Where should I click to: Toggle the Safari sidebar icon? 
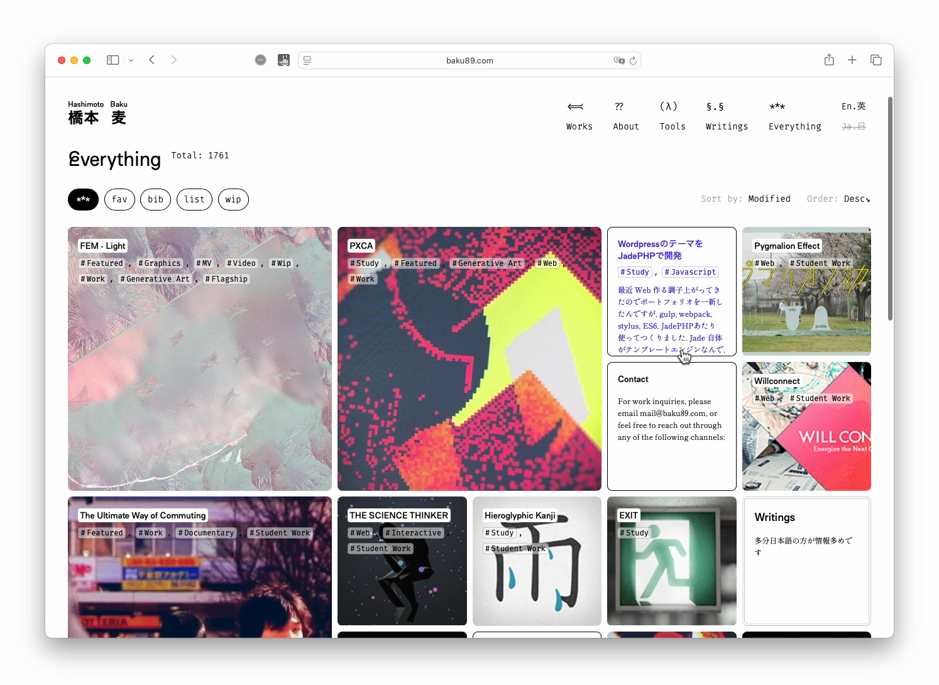pyautogui.click(x=113, y=60)
